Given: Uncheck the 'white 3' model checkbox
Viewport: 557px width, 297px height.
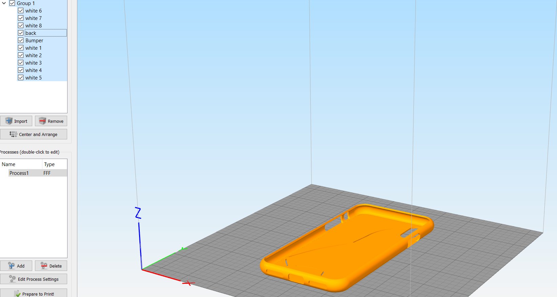Looking at the screenshot, I should point(21,63).
